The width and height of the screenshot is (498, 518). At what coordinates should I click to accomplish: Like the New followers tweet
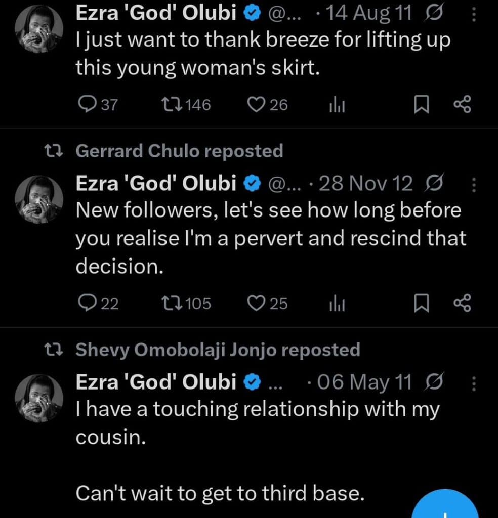(x=256, y=303)
